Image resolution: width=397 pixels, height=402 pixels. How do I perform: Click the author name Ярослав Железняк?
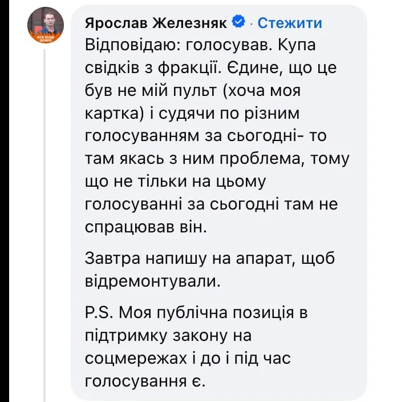pyautogui.click(x=156, y=23)
